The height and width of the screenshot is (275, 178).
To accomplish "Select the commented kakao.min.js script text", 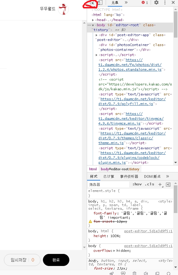I will pos(135,84).
